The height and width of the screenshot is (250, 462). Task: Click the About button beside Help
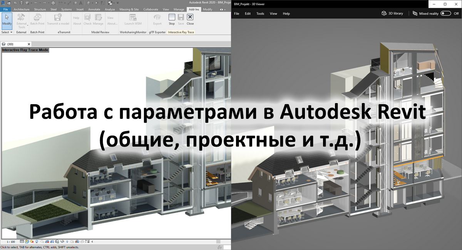click(x=77, y=23)
